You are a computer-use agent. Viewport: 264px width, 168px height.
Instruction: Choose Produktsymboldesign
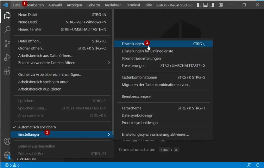[x=163, y=123]
